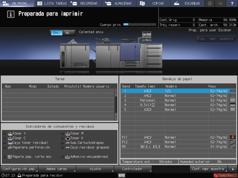Screen dimensions: 238x178
Task: Open Configuración pap. options
Action: (x=19, y=169)
